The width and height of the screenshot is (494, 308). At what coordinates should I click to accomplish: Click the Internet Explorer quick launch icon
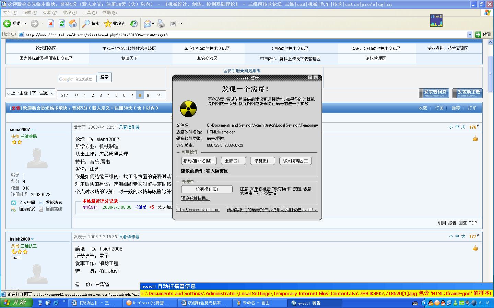(x=56, y=303)
